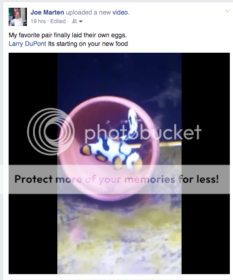Screen dimensions: 233x280
Task: Click the right black letterbox of the video
Action: (x=206, y=163)
